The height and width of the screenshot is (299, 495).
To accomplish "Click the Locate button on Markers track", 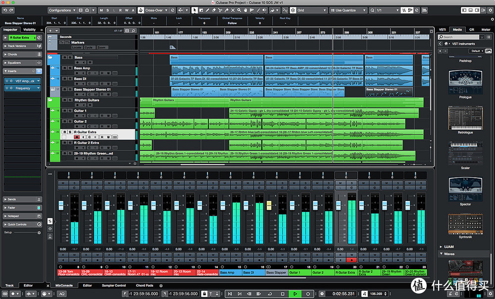I will (x=77, y=48).
